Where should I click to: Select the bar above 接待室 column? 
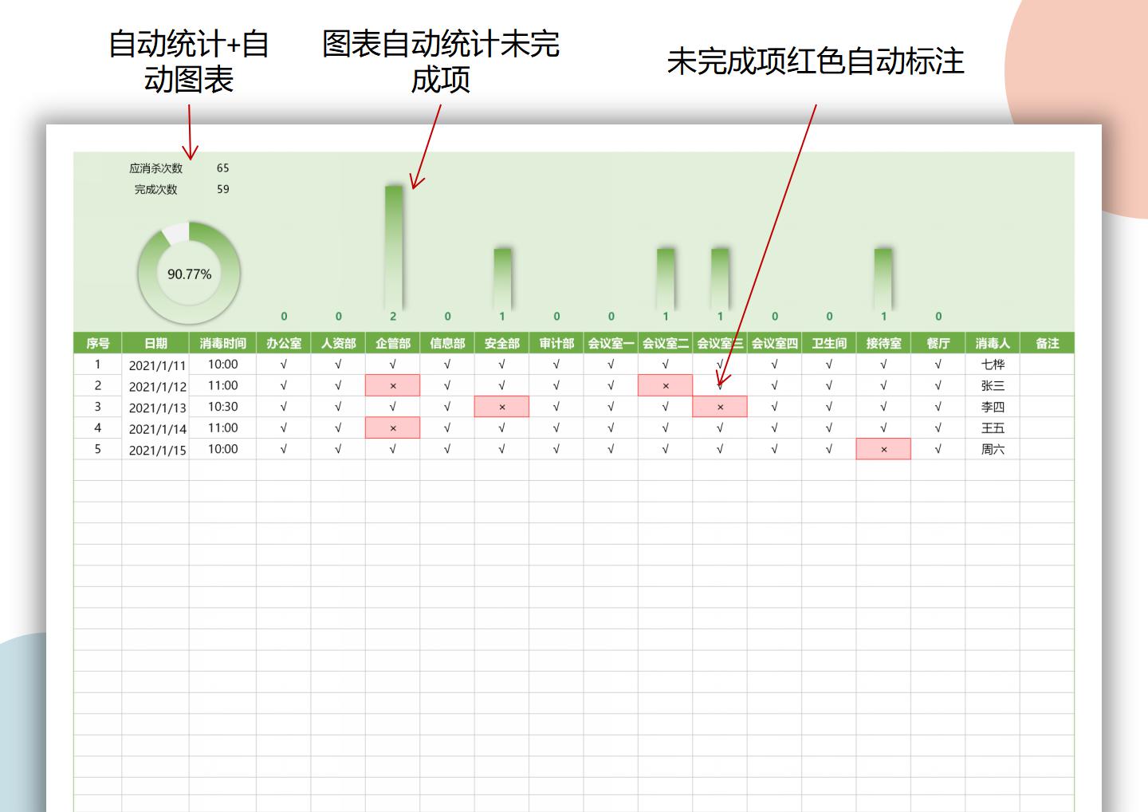pyautogui.click(x=883, y=278)
